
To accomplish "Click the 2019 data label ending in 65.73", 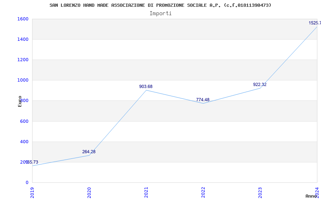I will click(x=32, y=162).
